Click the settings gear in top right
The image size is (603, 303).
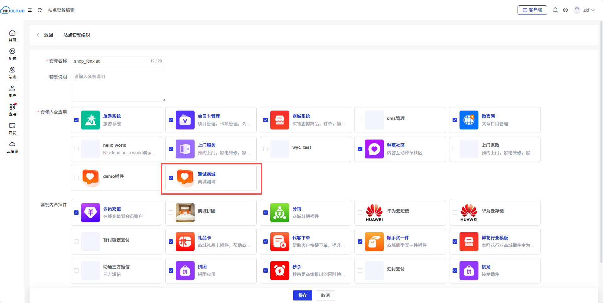(x=565, y=10)
